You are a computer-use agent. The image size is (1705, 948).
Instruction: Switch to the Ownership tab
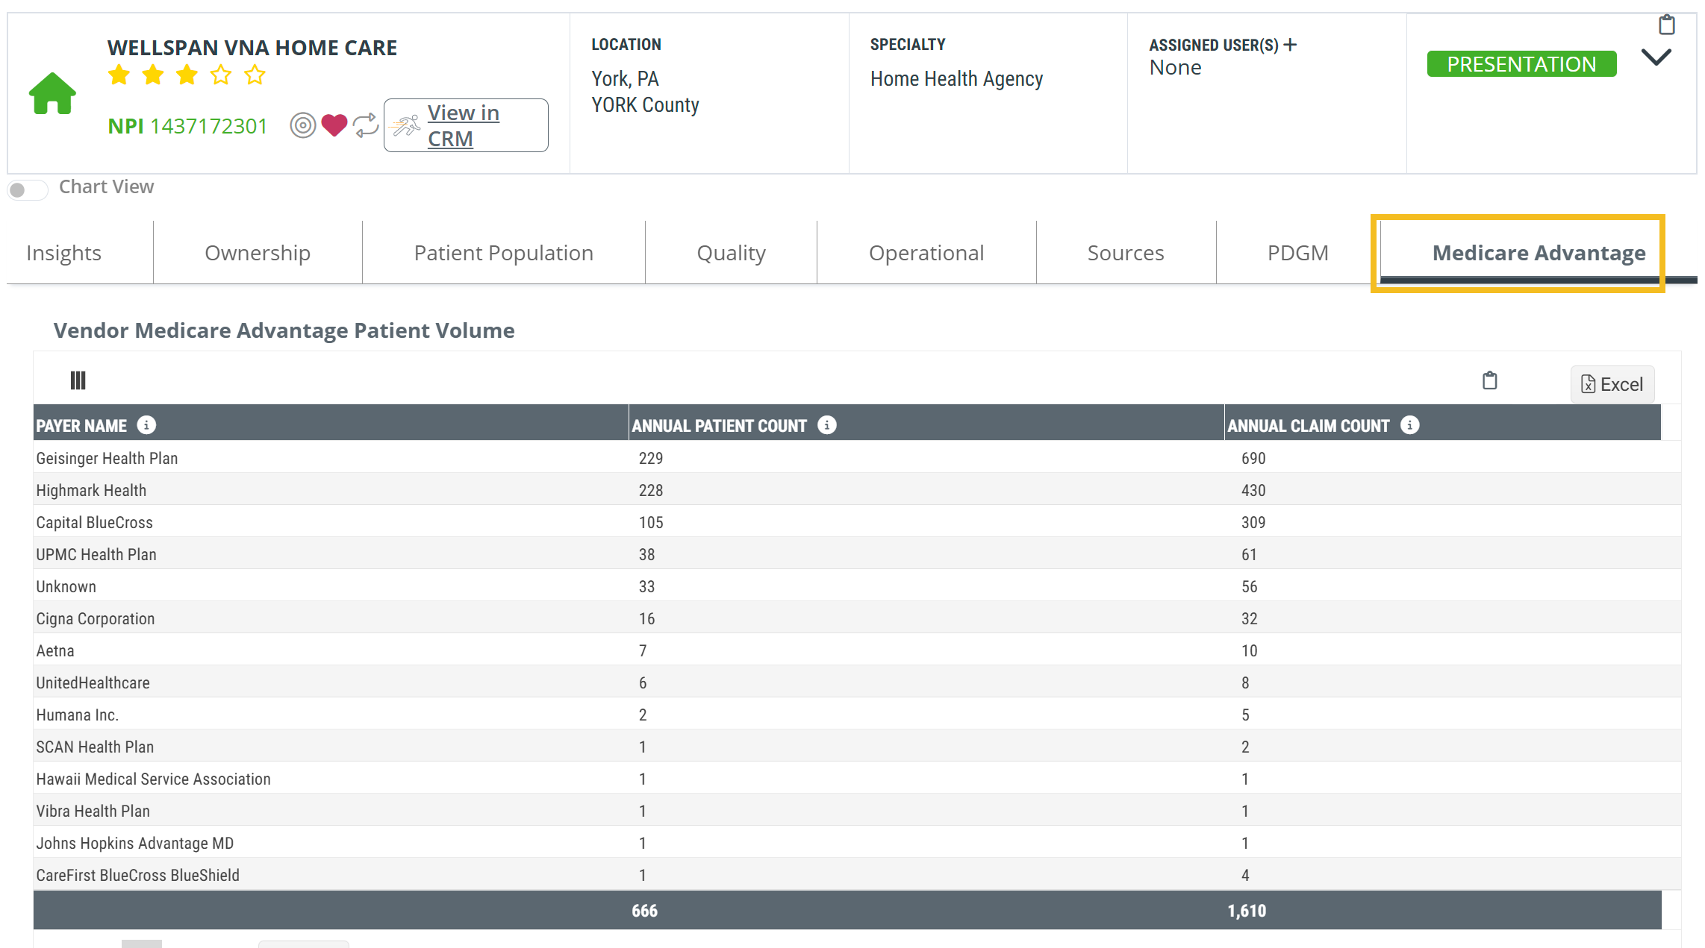click(x=258, y=253)
